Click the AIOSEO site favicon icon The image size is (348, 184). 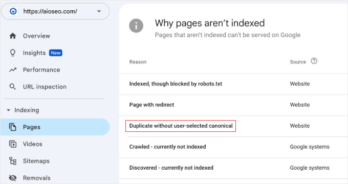pyautogui.click(x=13, y=11)
